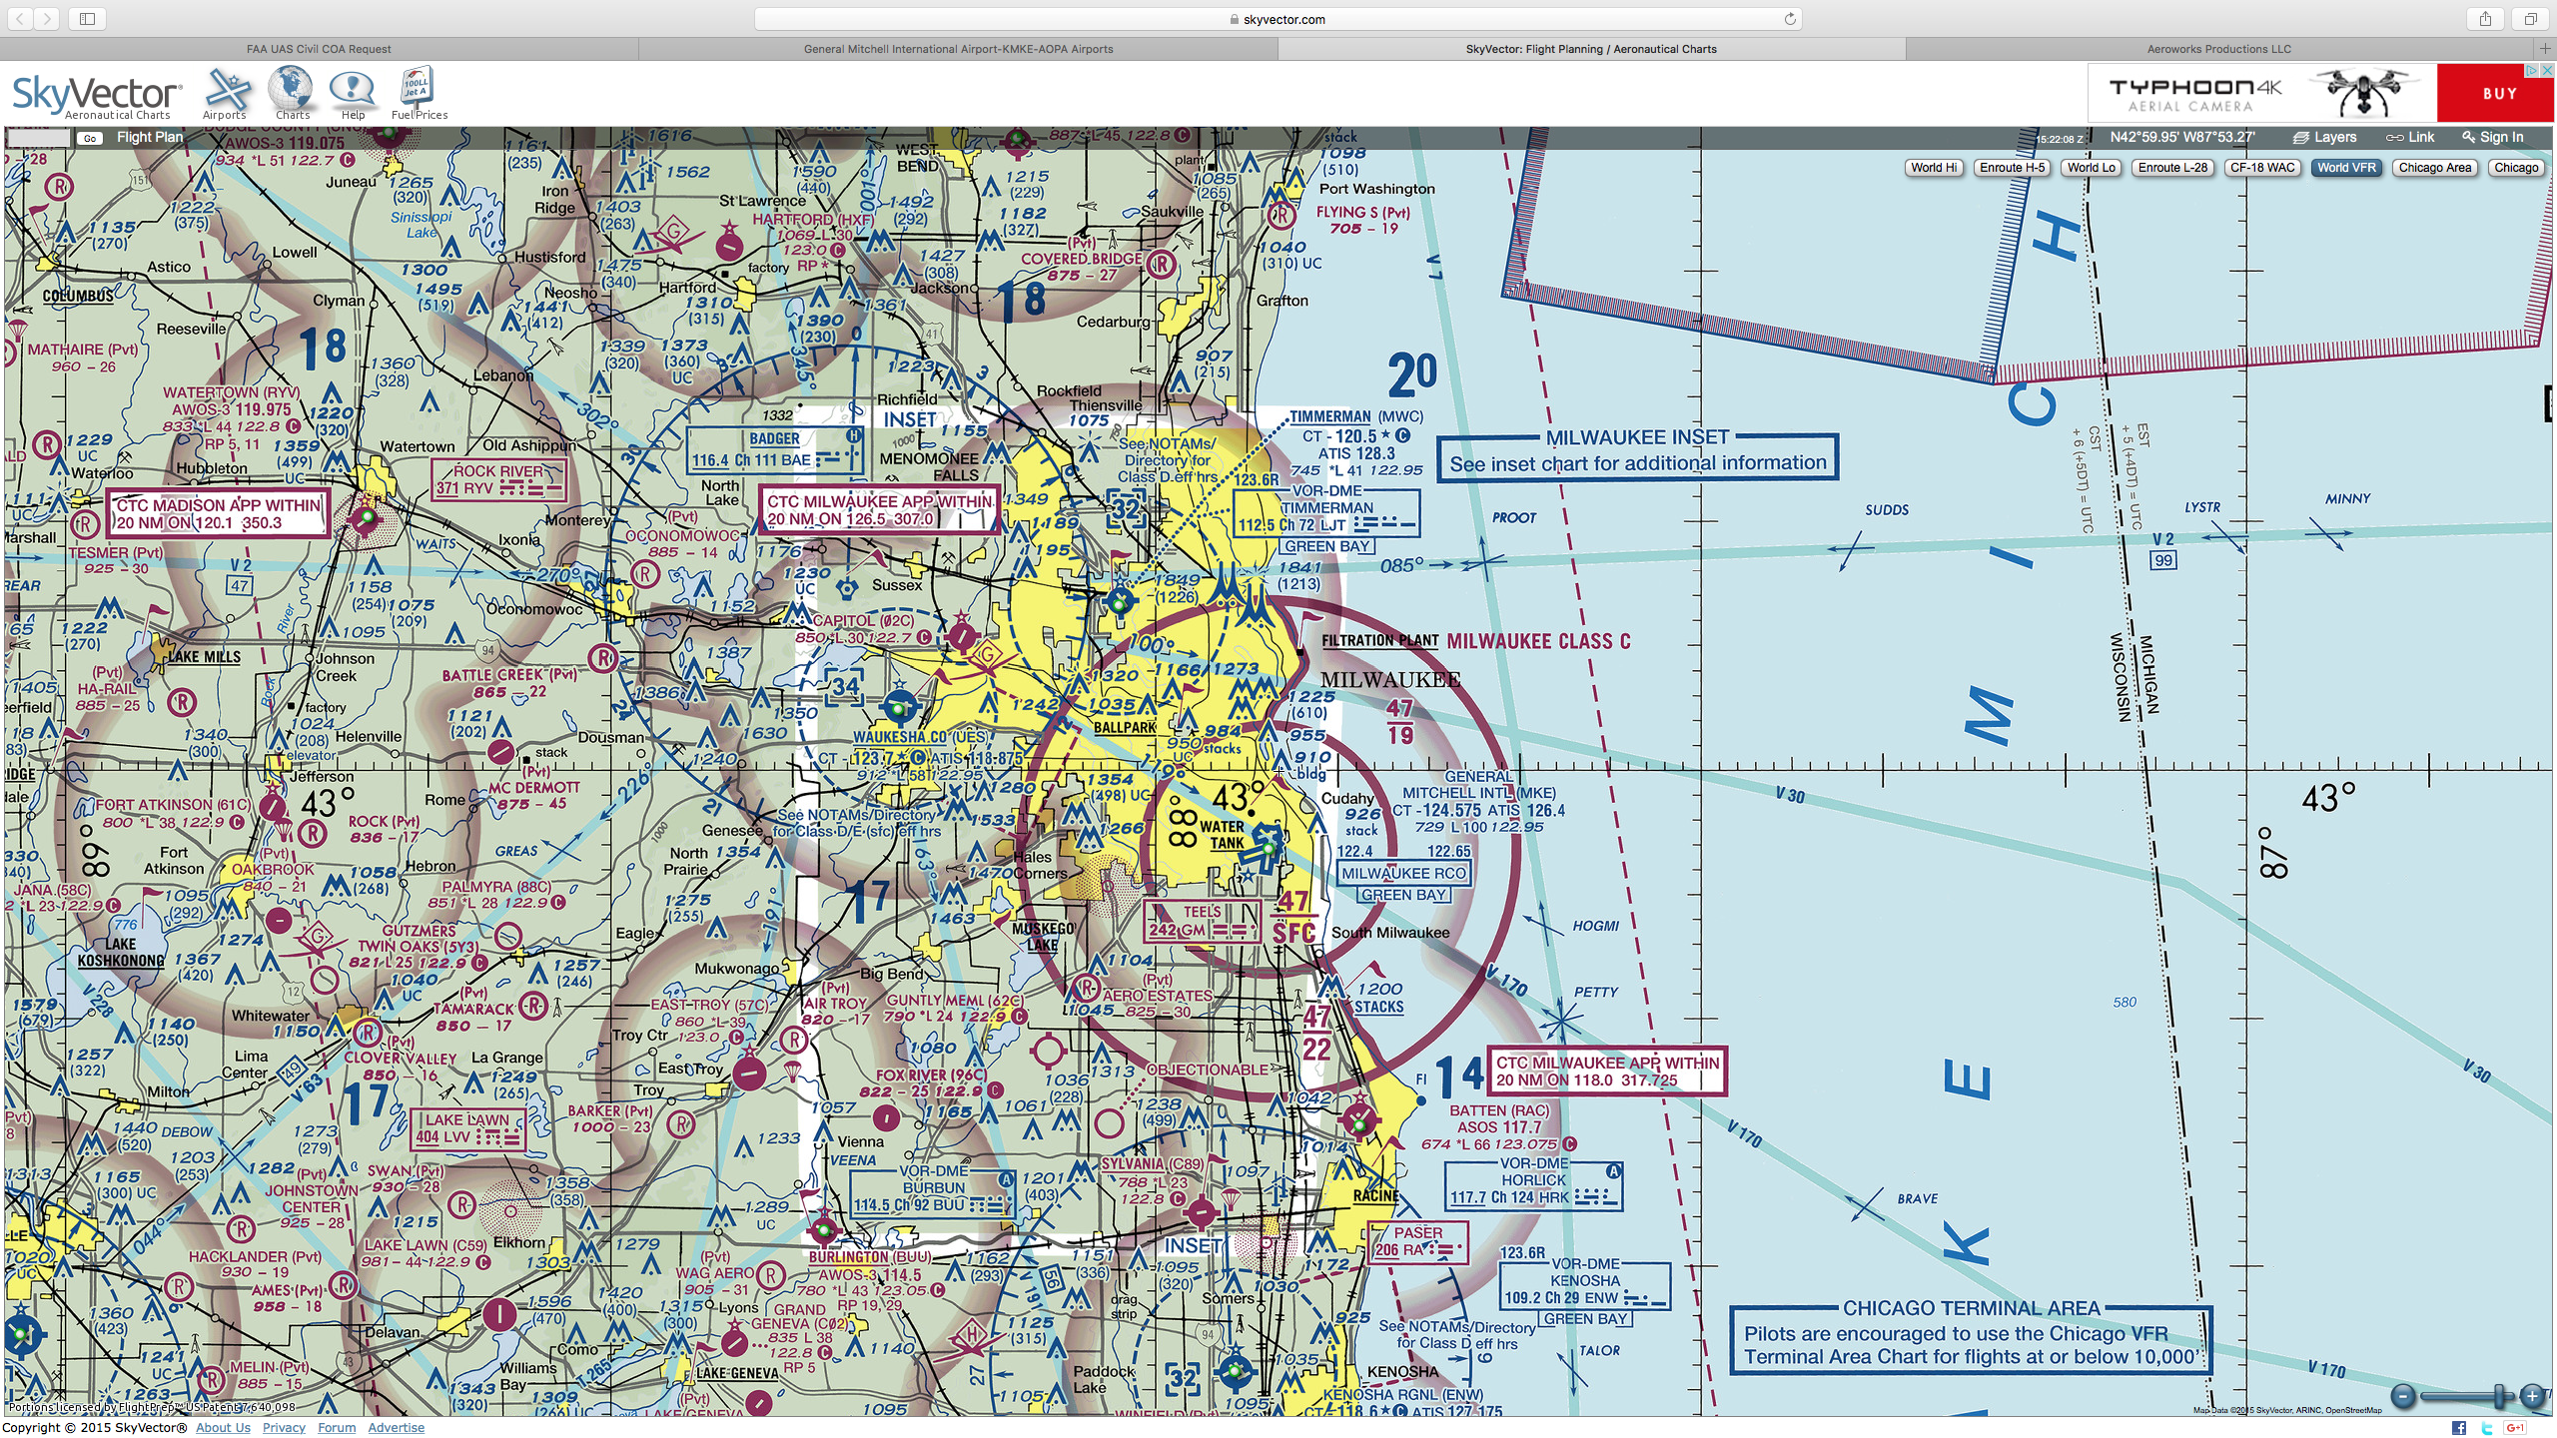Switch to Aeroworks Productions LLC tab
Screen dimensions: 2557x1438
2219,49
